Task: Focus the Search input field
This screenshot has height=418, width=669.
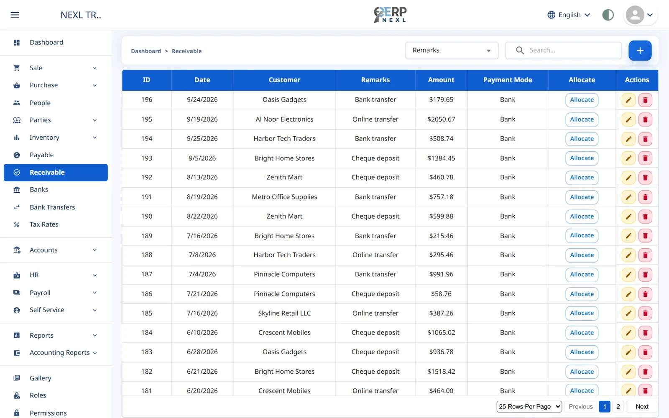Action: [563, 51]
